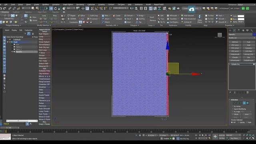
Task: Open the selection filter All dropdown
Action: 26,8
